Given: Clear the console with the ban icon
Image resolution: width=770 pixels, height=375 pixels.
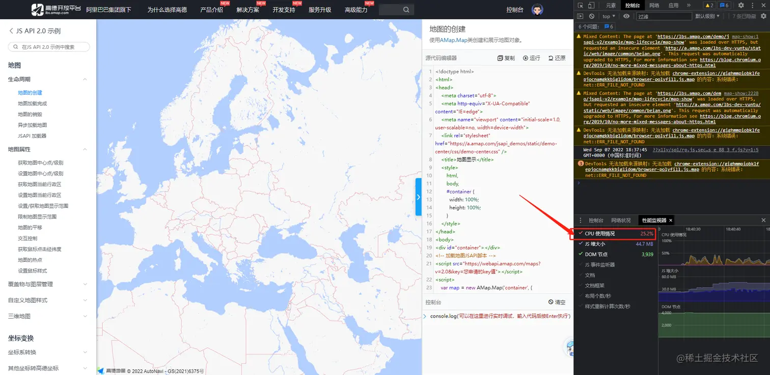Looking at the screenshot, I should tap(592, 16).
